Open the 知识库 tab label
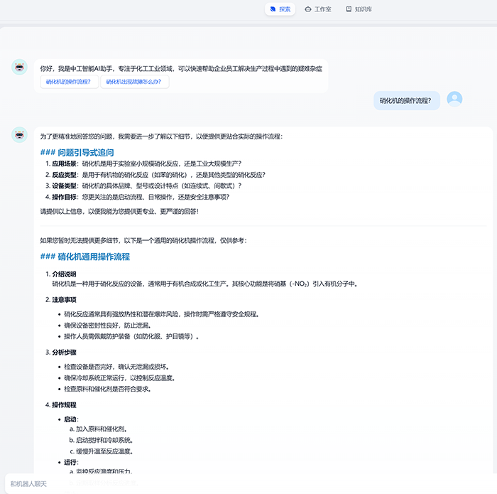Screen dimensions: 497x494 tap(364, 10)
